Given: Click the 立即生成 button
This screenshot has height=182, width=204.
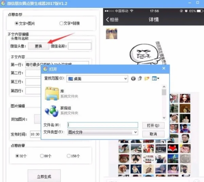Looking at the screenshot, I should 44,176.
